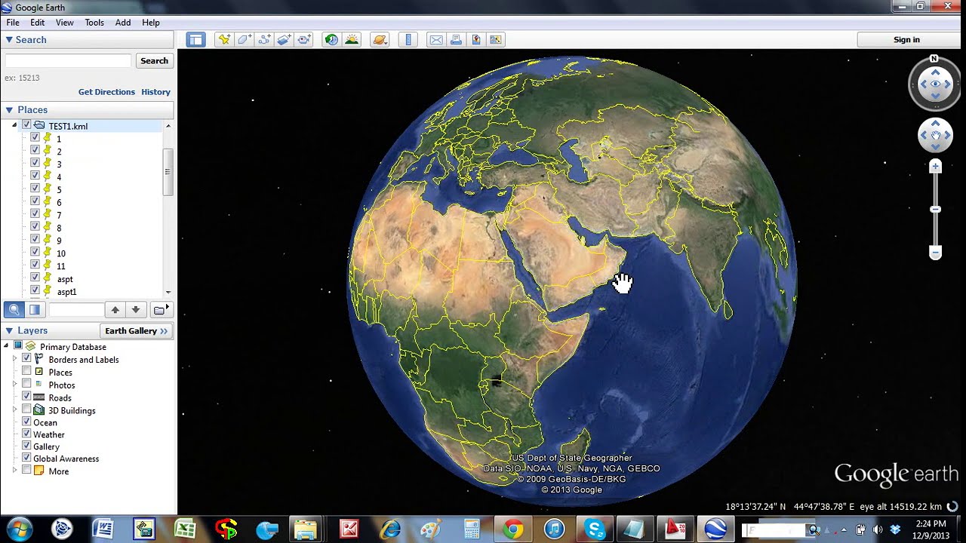
Task: Select the Add Placemark pushpin tool
Action: click(224, 40)
